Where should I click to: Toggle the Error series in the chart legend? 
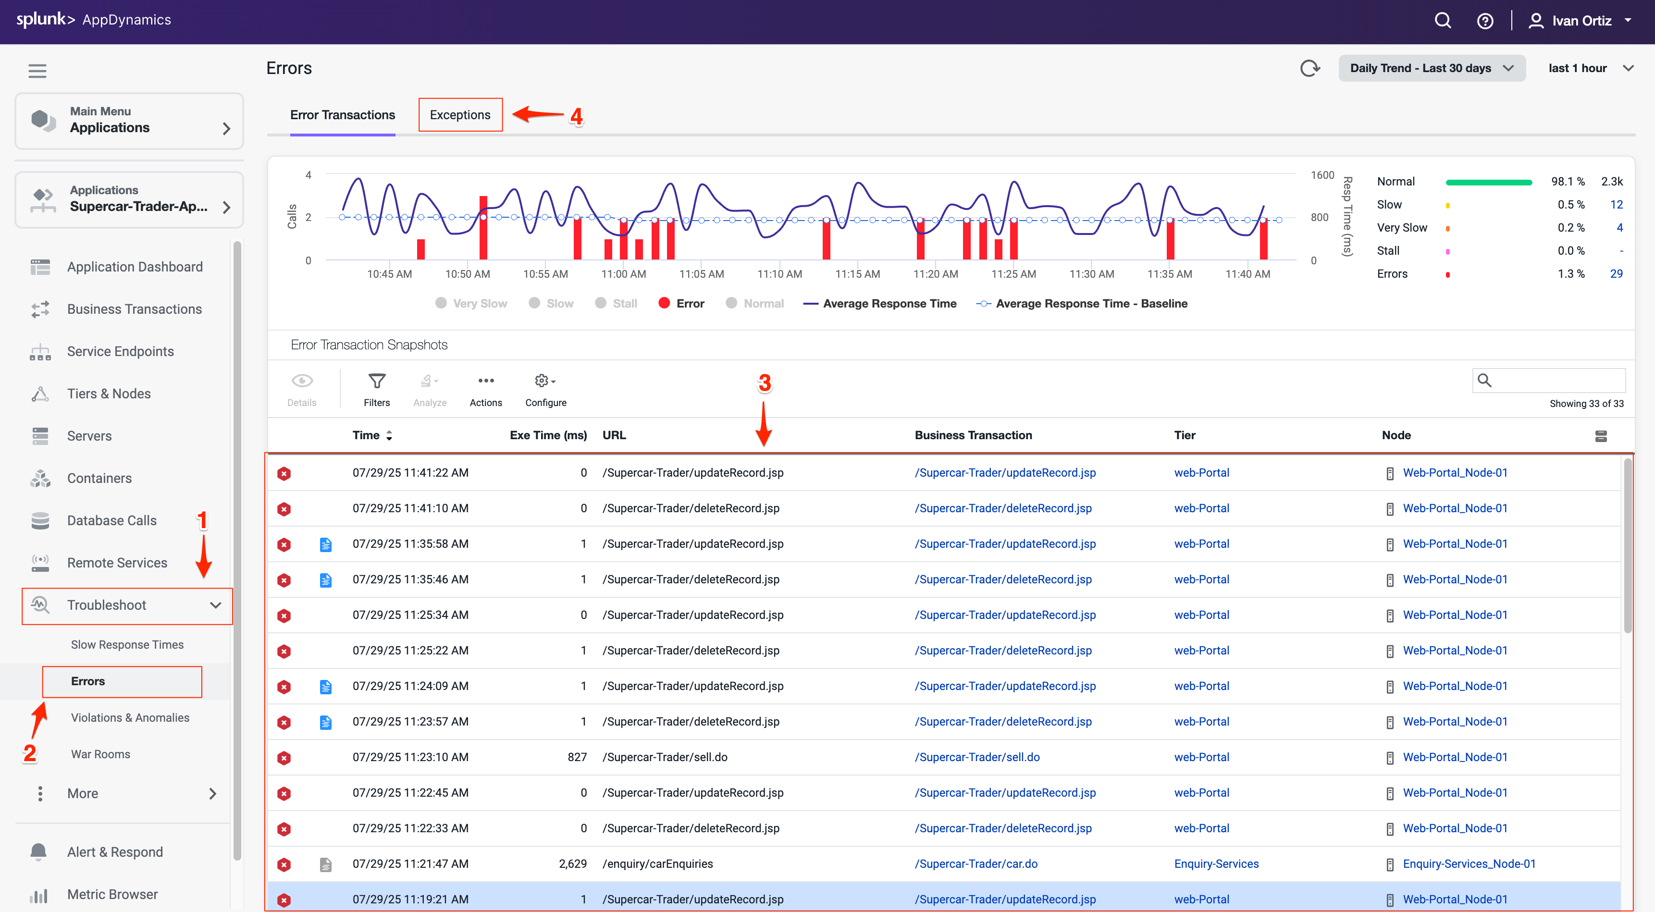[680, 303]
